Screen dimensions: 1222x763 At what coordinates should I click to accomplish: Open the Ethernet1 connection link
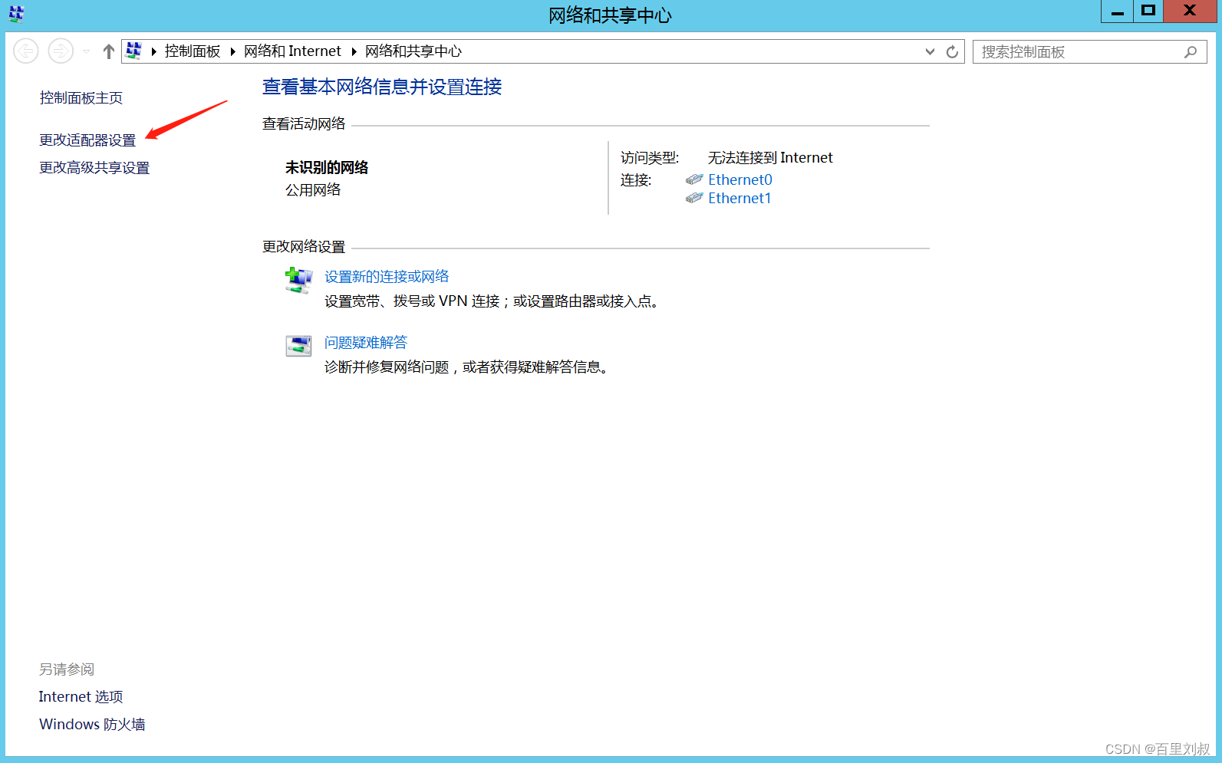click(x=739, y=198)
